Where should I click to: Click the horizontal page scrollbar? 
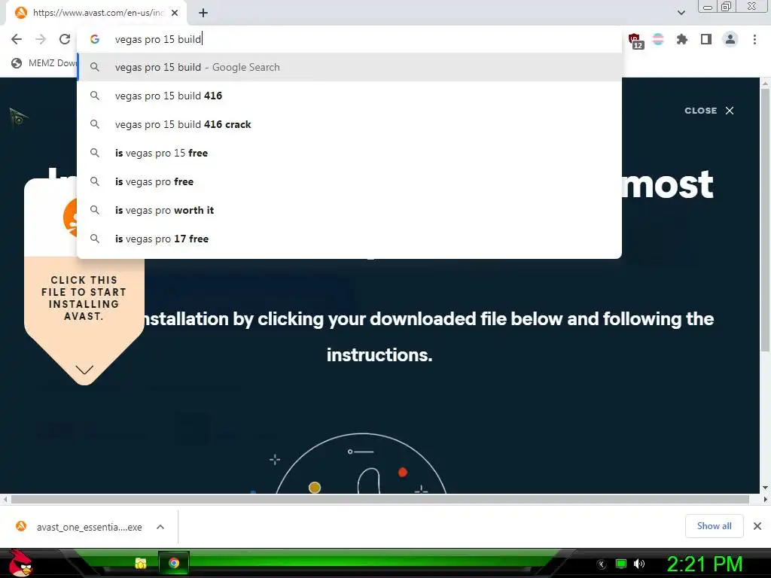(379, 500)
